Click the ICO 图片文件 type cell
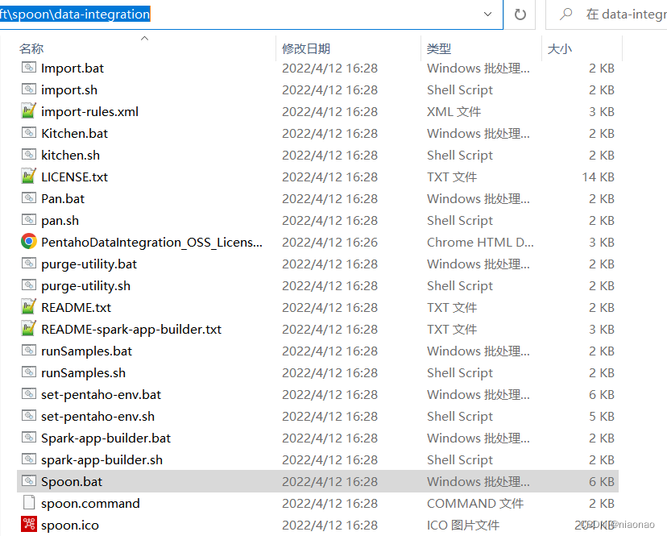Screen dimensions: 667x536 463,525
